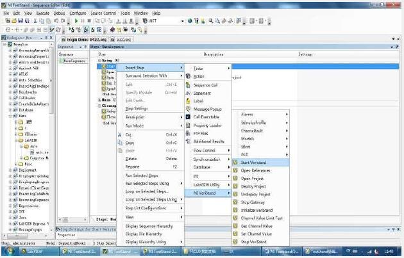Screen dimensions: 404x258
Task: Open the Execute menu in menu bar
Action: 42,13
